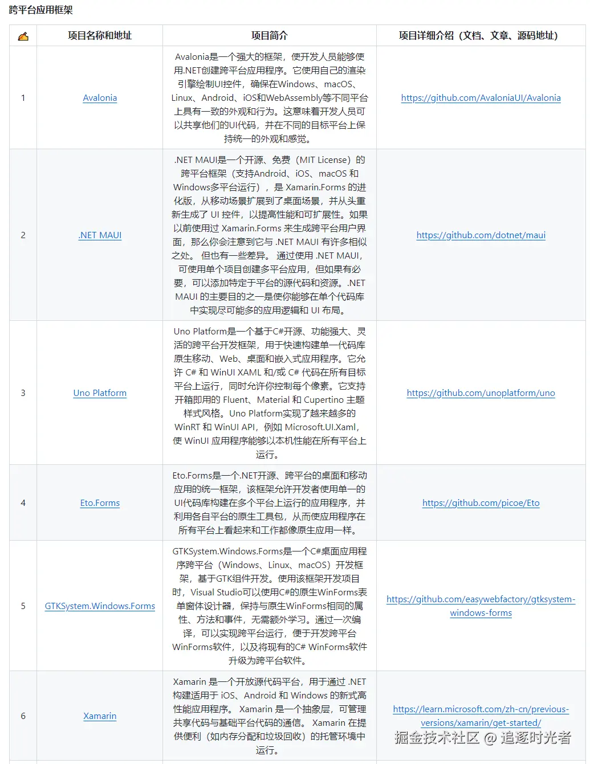
Task: Open the .NET MAUI project link
Action: coord(100,235)
